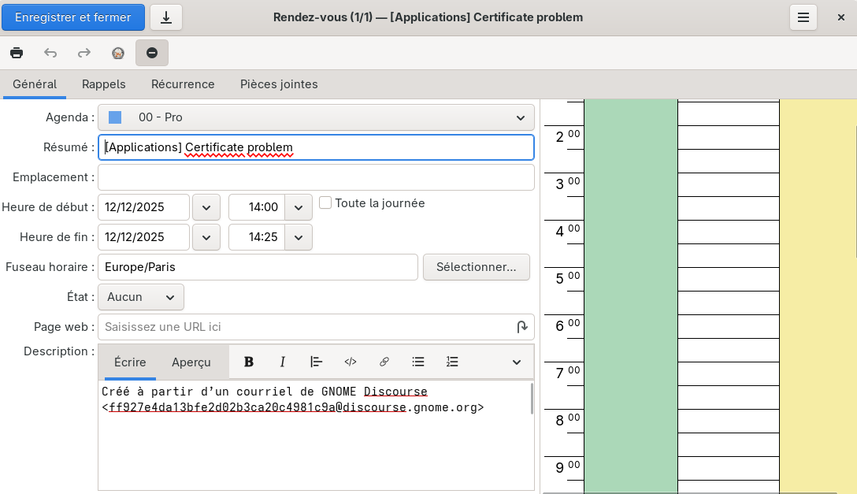Screen dimensions: 857x494
Task: Switch the description editor to Aperçu
Action: [191, 362]
